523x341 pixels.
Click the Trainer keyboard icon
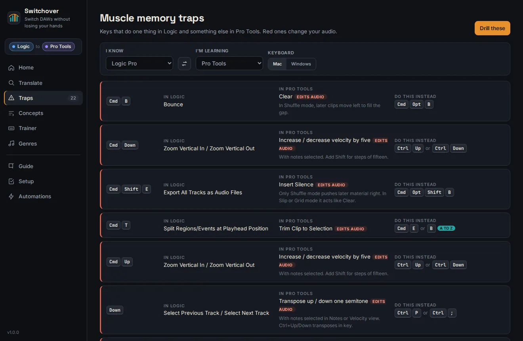[x=11, y=128]
